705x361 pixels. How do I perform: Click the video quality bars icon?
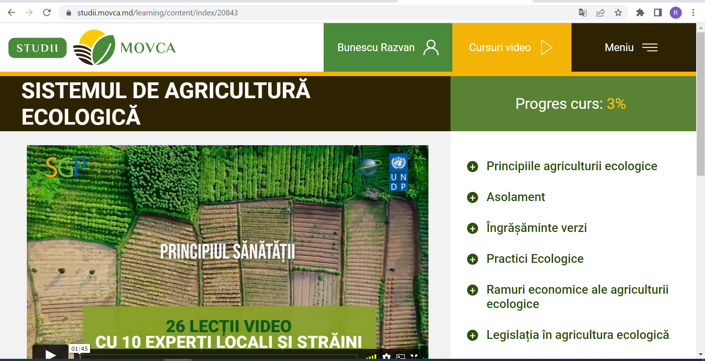(371, 356)
